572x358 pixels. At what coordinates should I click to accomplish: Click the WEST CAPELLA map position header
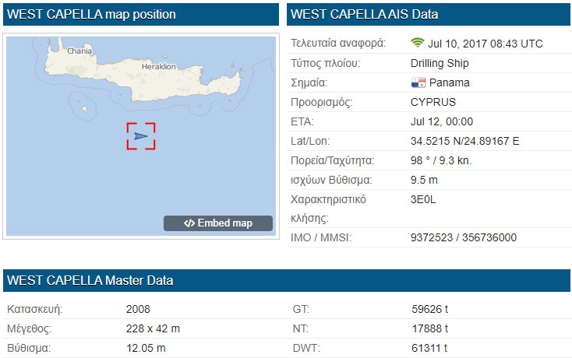coord(93,15)
